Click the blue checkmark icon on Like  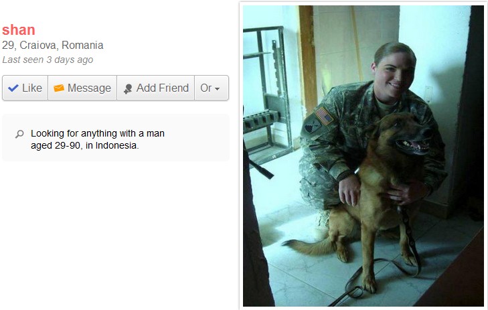pos(13,88)
